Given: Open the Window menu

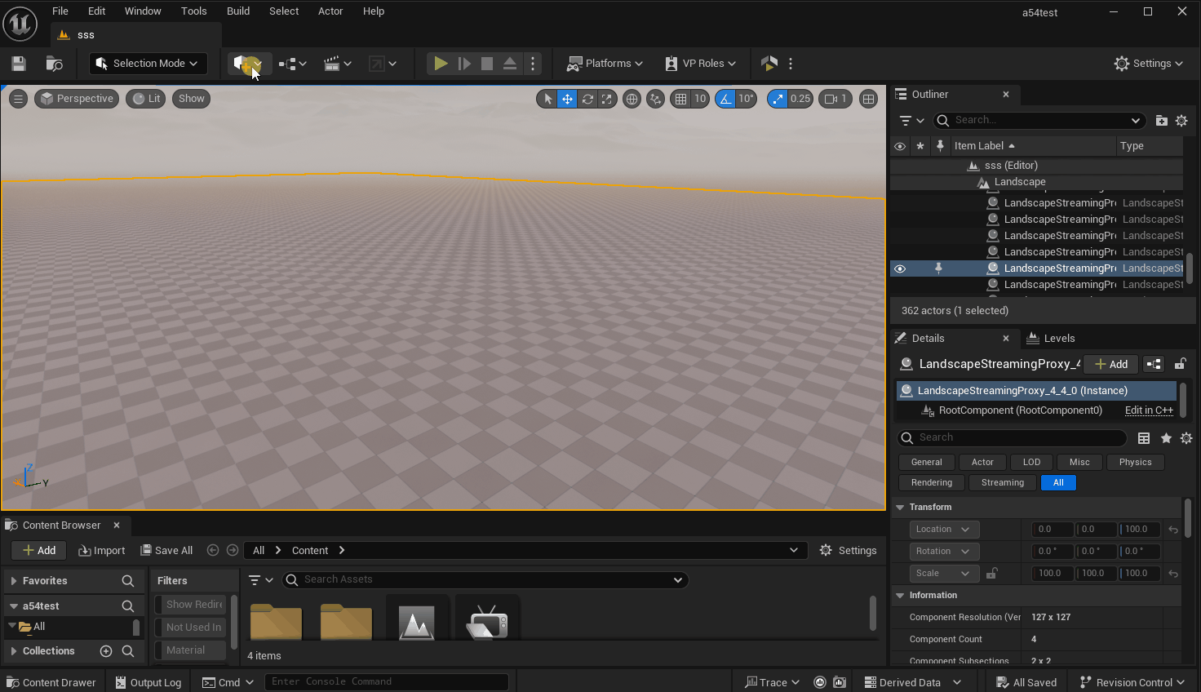Looking at the screenshot, I should pyautogui.click(x=143, y=11).
